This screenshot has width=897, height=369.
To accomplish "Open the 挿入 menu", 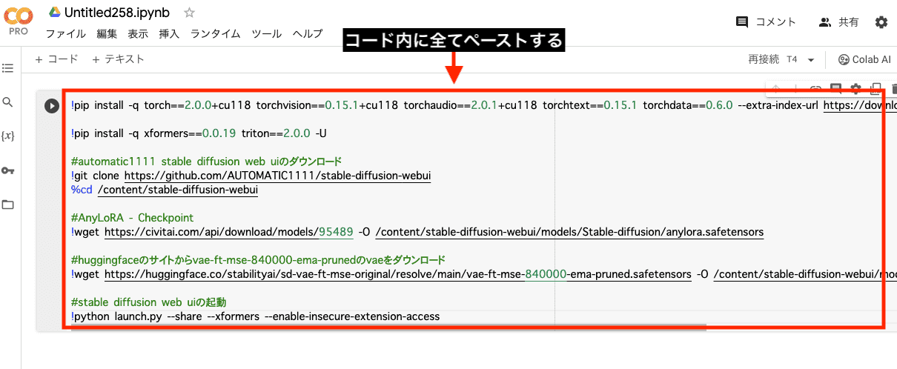I will pyautogui.click(x=169, y=34).
